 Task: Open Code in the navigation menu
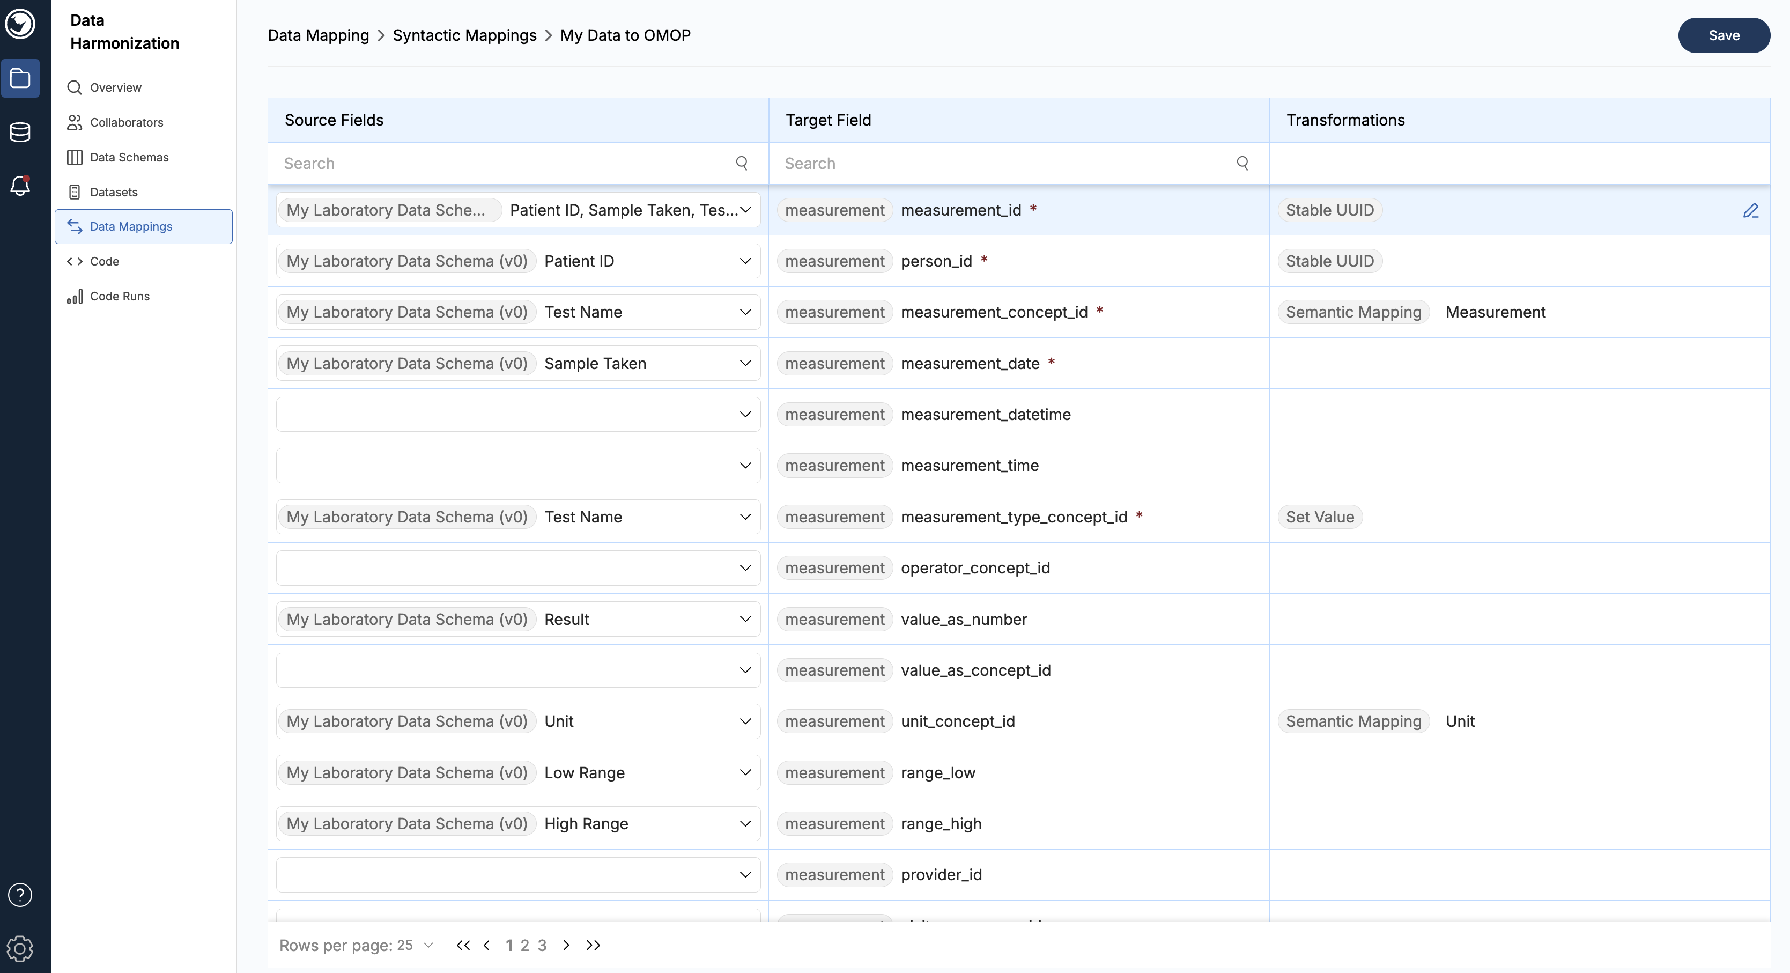point(143,261)
